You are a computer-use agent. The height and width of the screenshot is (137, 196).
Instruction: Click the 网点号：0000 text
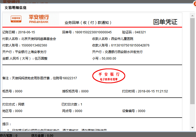click(x=72, y=111)
